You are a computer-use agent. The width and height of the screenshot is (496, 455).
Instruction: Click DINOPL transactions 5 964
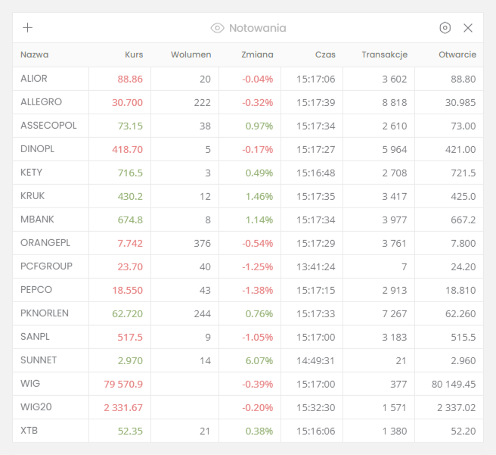pyautogui.click(x=395, y=149)
